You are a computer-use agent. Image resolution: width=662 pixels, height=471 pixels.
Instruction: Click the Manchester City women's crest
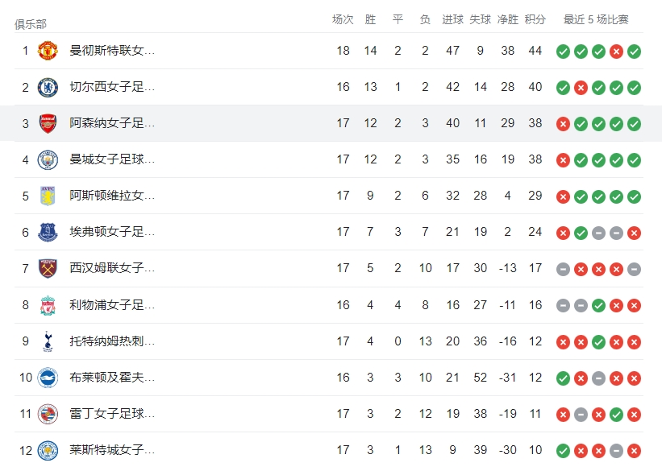click(x=48, y=159)
